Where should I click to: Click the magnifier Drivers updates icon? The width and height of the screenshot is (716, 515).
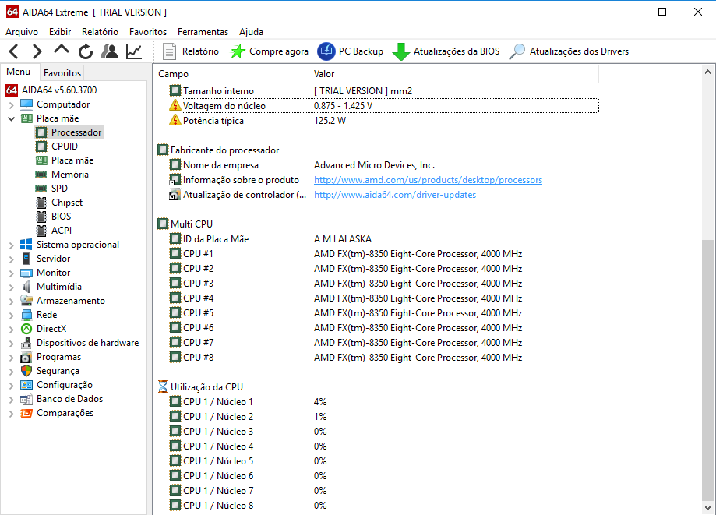(x=517, y=51)
